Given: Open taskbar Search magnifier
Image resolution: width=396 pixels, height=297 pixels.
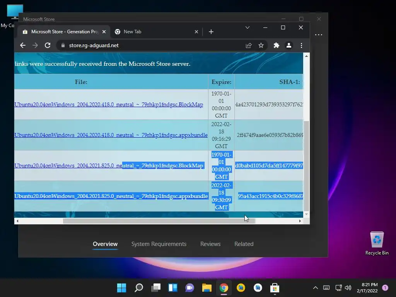Looking at the screenshot, I should point(139,288).
